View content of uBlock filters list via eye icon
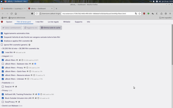 [x=17, y=60]
